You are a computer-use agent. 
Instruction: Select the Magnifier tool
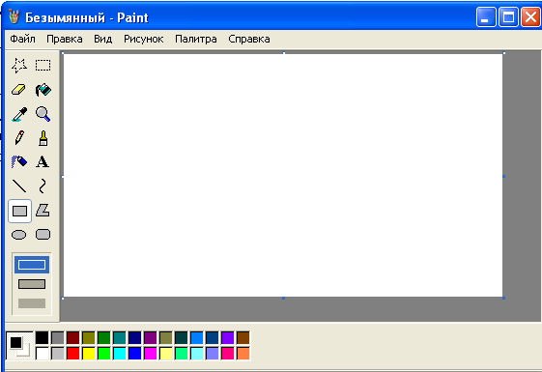pos(43,114)
